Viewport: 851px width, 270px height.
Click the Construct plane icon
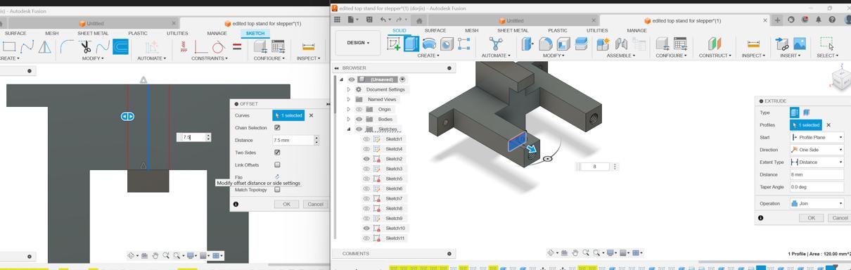tap(715, 44)
